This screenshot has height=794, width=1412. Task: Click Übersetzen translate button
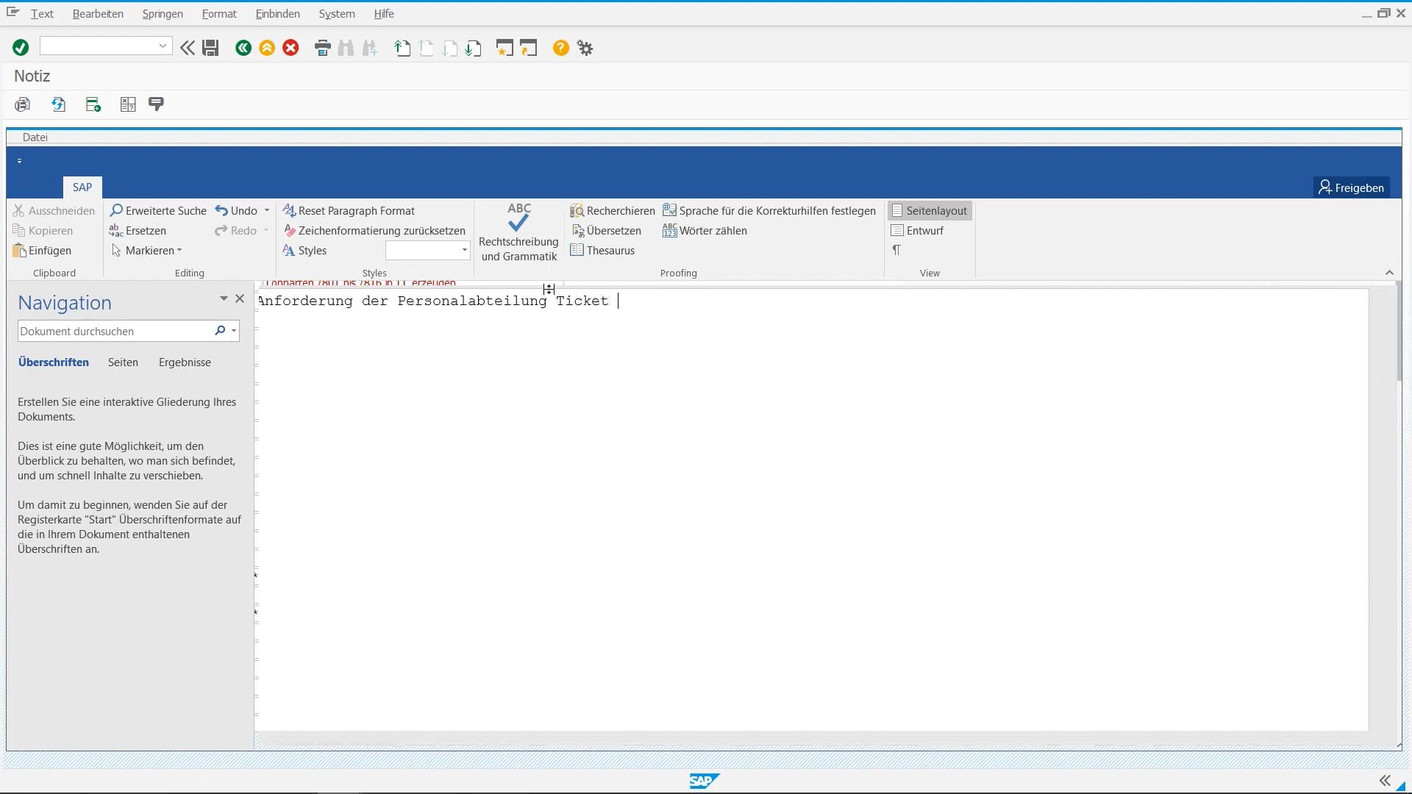point(606,231)
